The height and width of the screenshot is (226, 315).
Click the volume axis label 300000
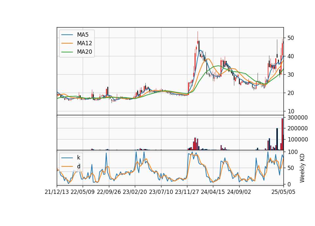pos(298,118)
